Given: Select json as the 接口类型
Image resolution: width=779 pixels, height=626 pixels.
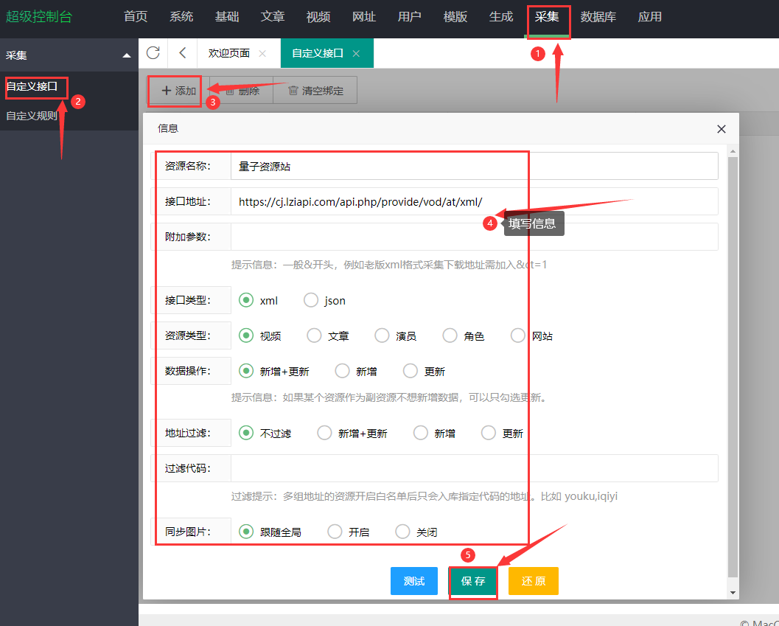Looking at the screenshot, I should [310, 300].
